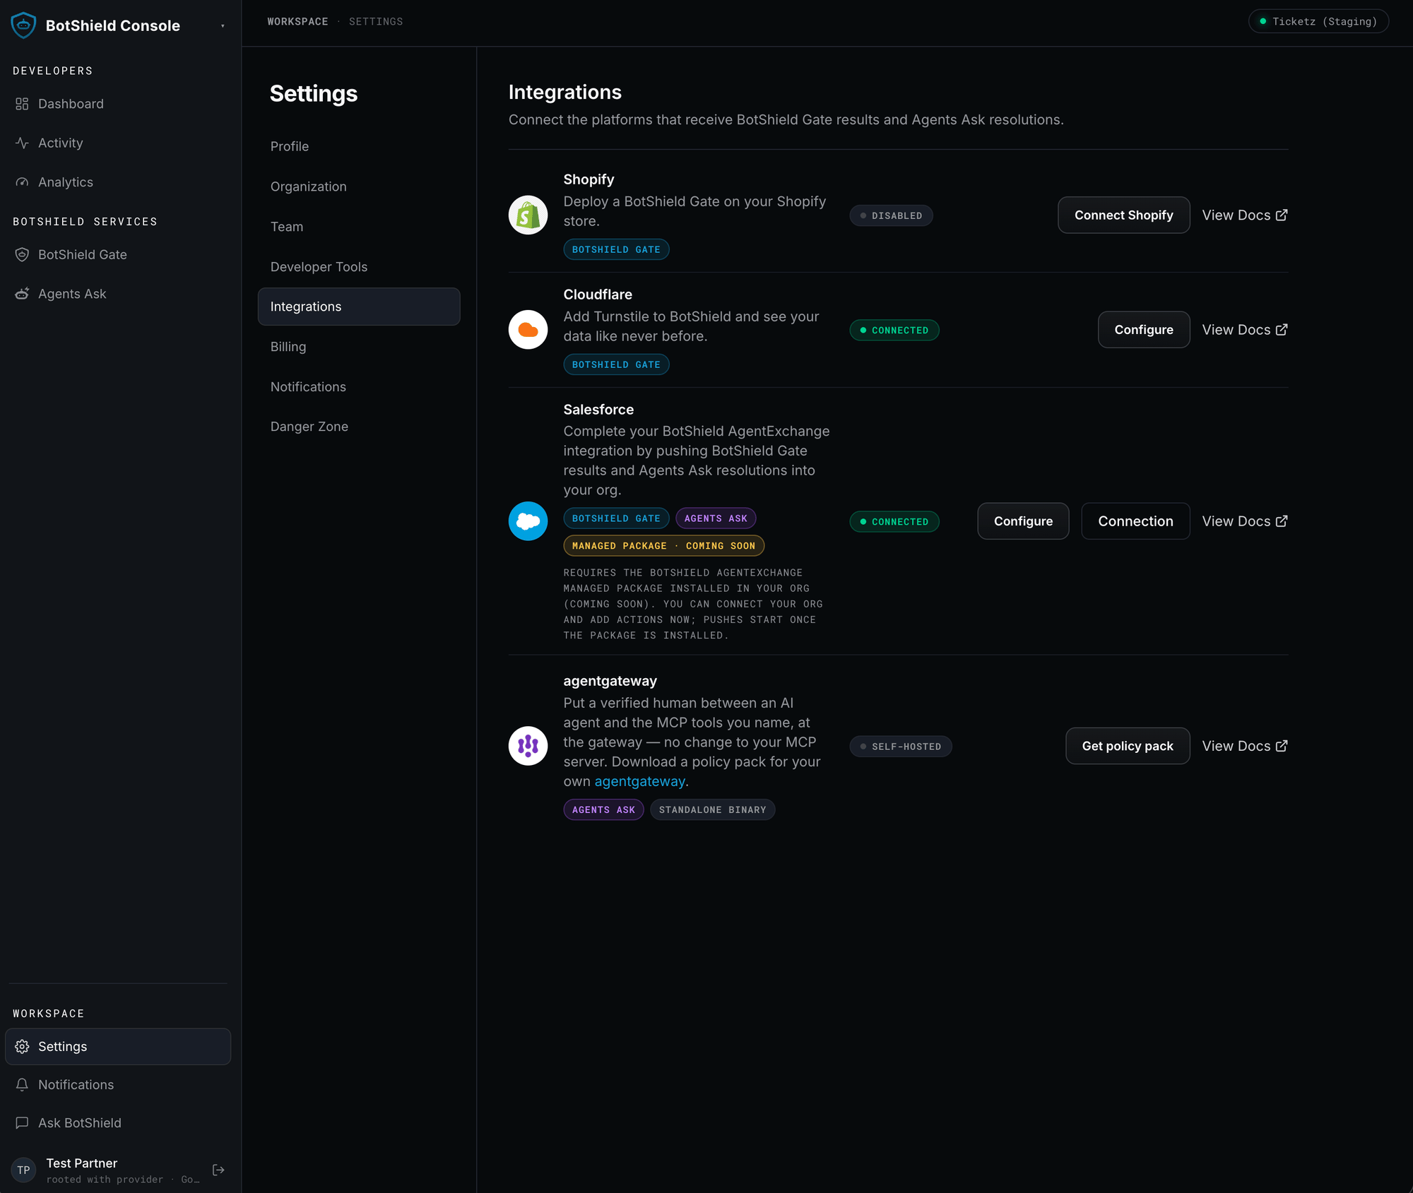This screenshot has height=1193, width=1413.
Task: Click the BotShield shield logo icon
Action: tap(23, 25)
